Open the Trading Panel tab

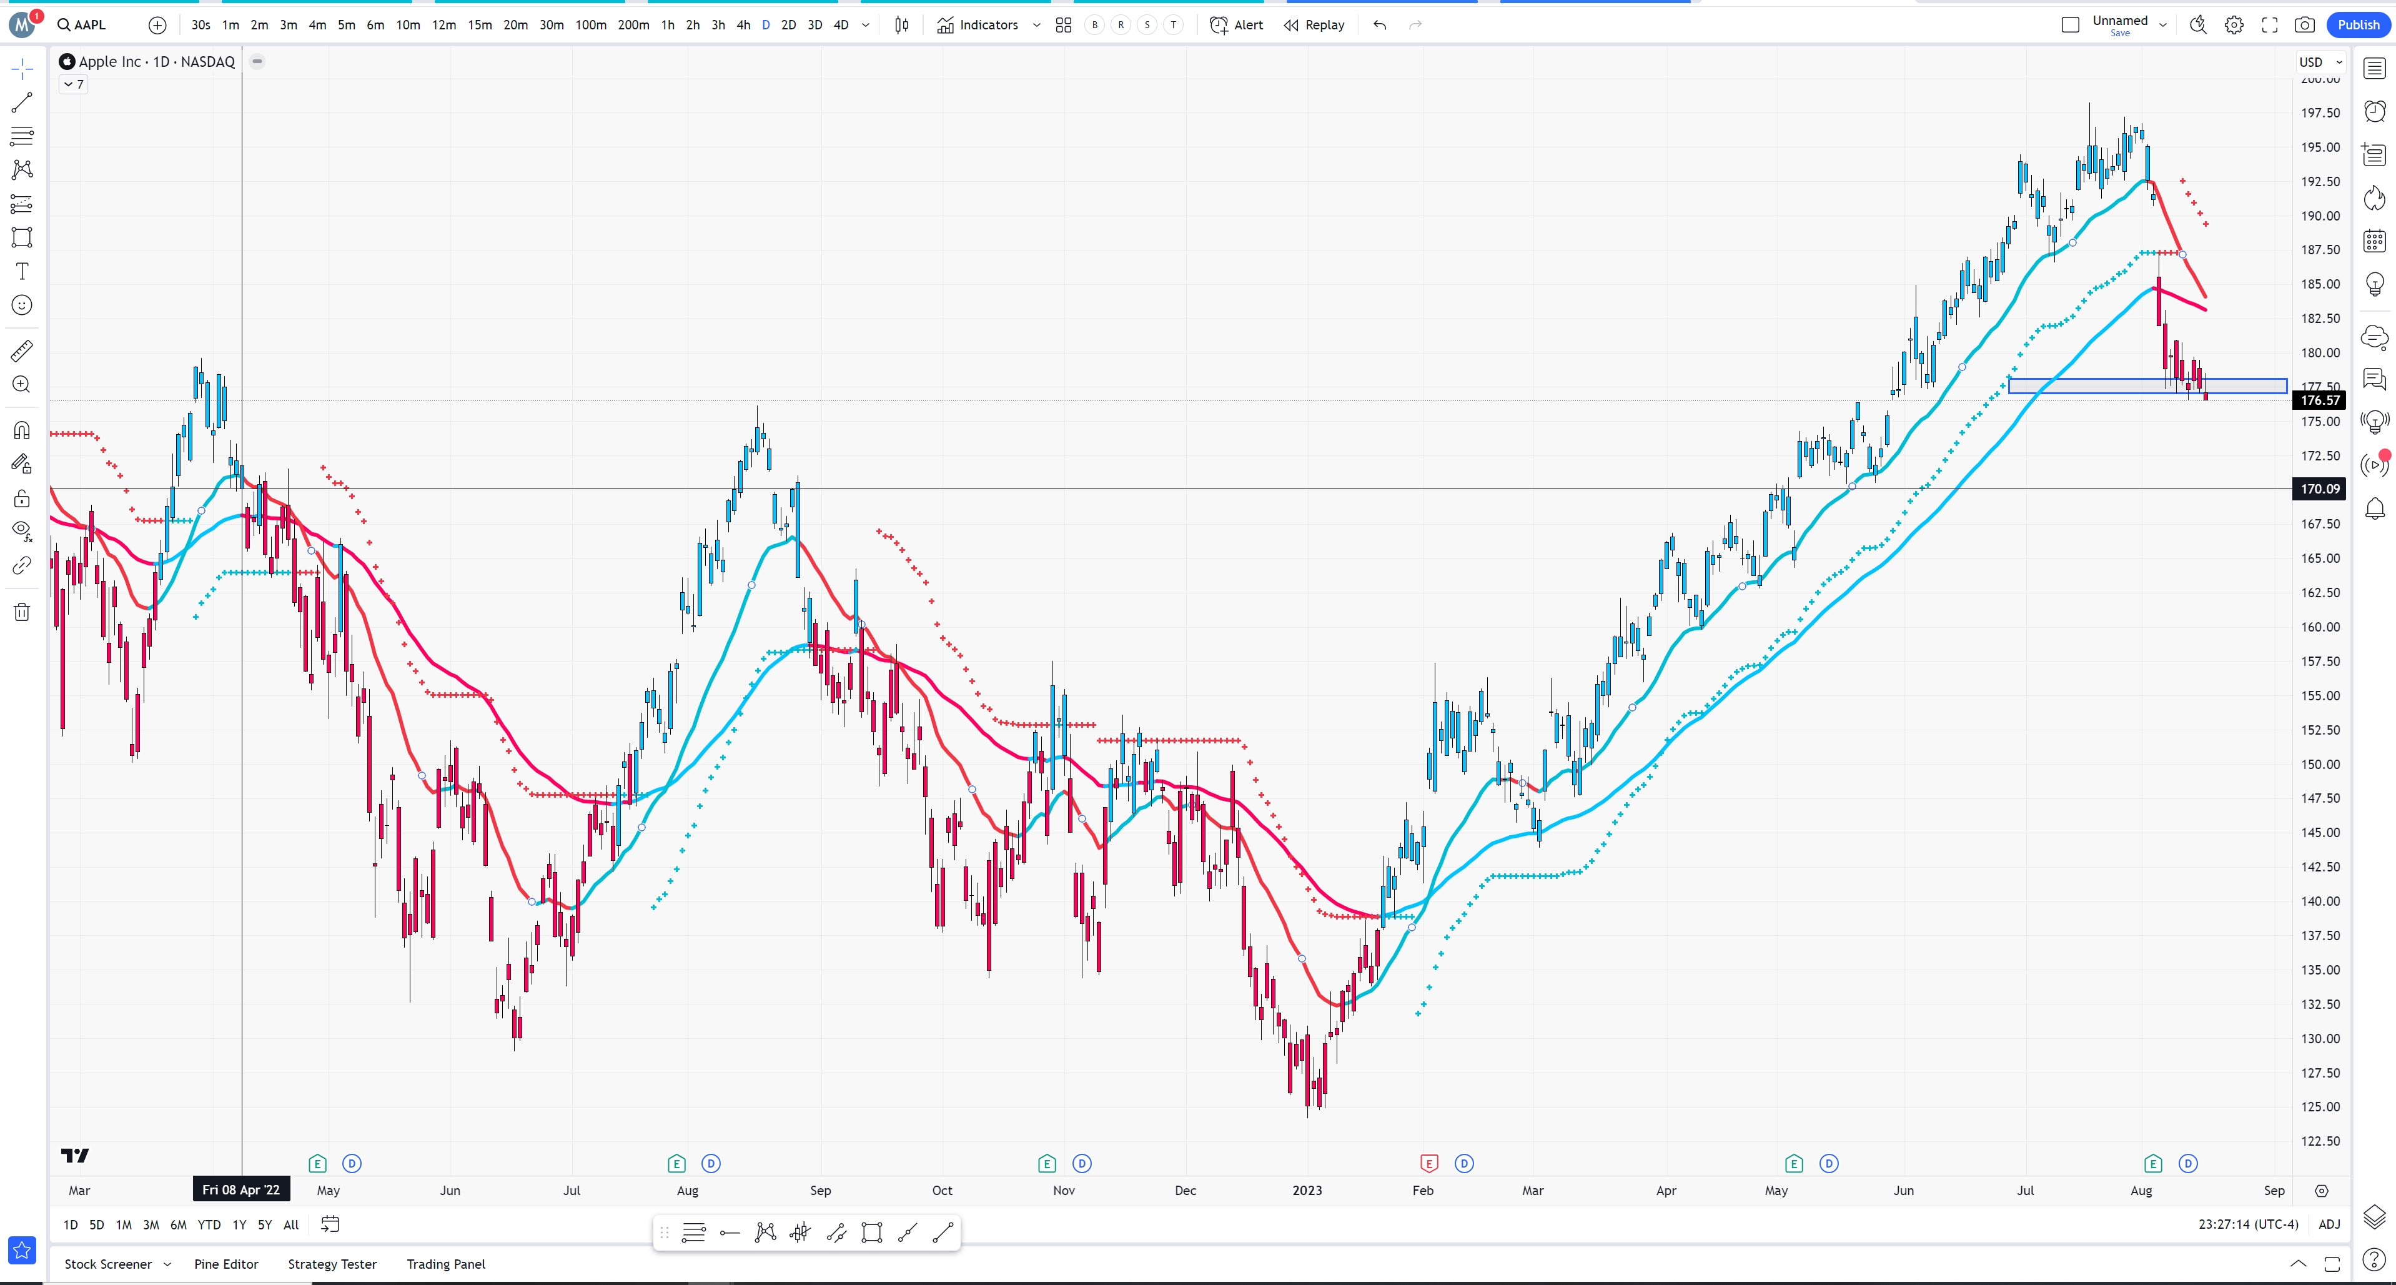(x=445, y=1264)
